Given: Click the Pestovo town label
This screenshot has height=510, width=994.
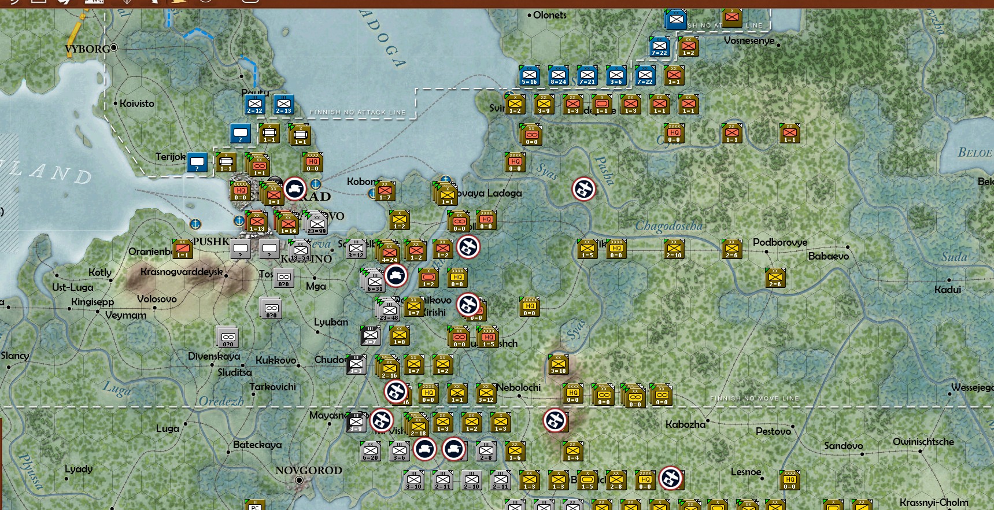Looking at the screenshot, I should tap(773, 431).
